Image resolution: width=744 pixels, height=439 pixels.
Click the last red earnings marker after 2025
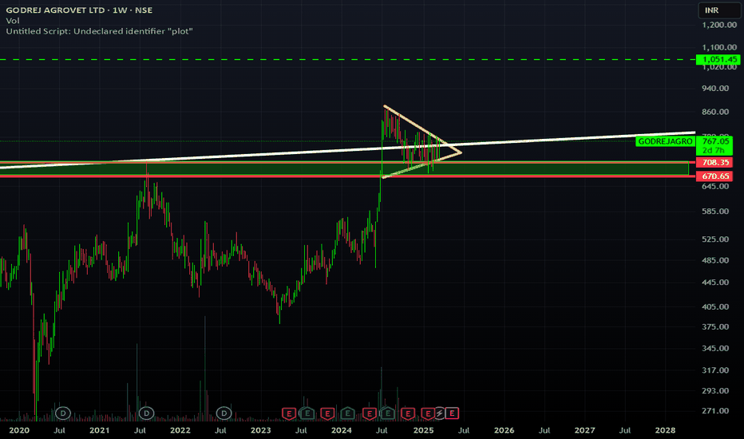[452, 413]
